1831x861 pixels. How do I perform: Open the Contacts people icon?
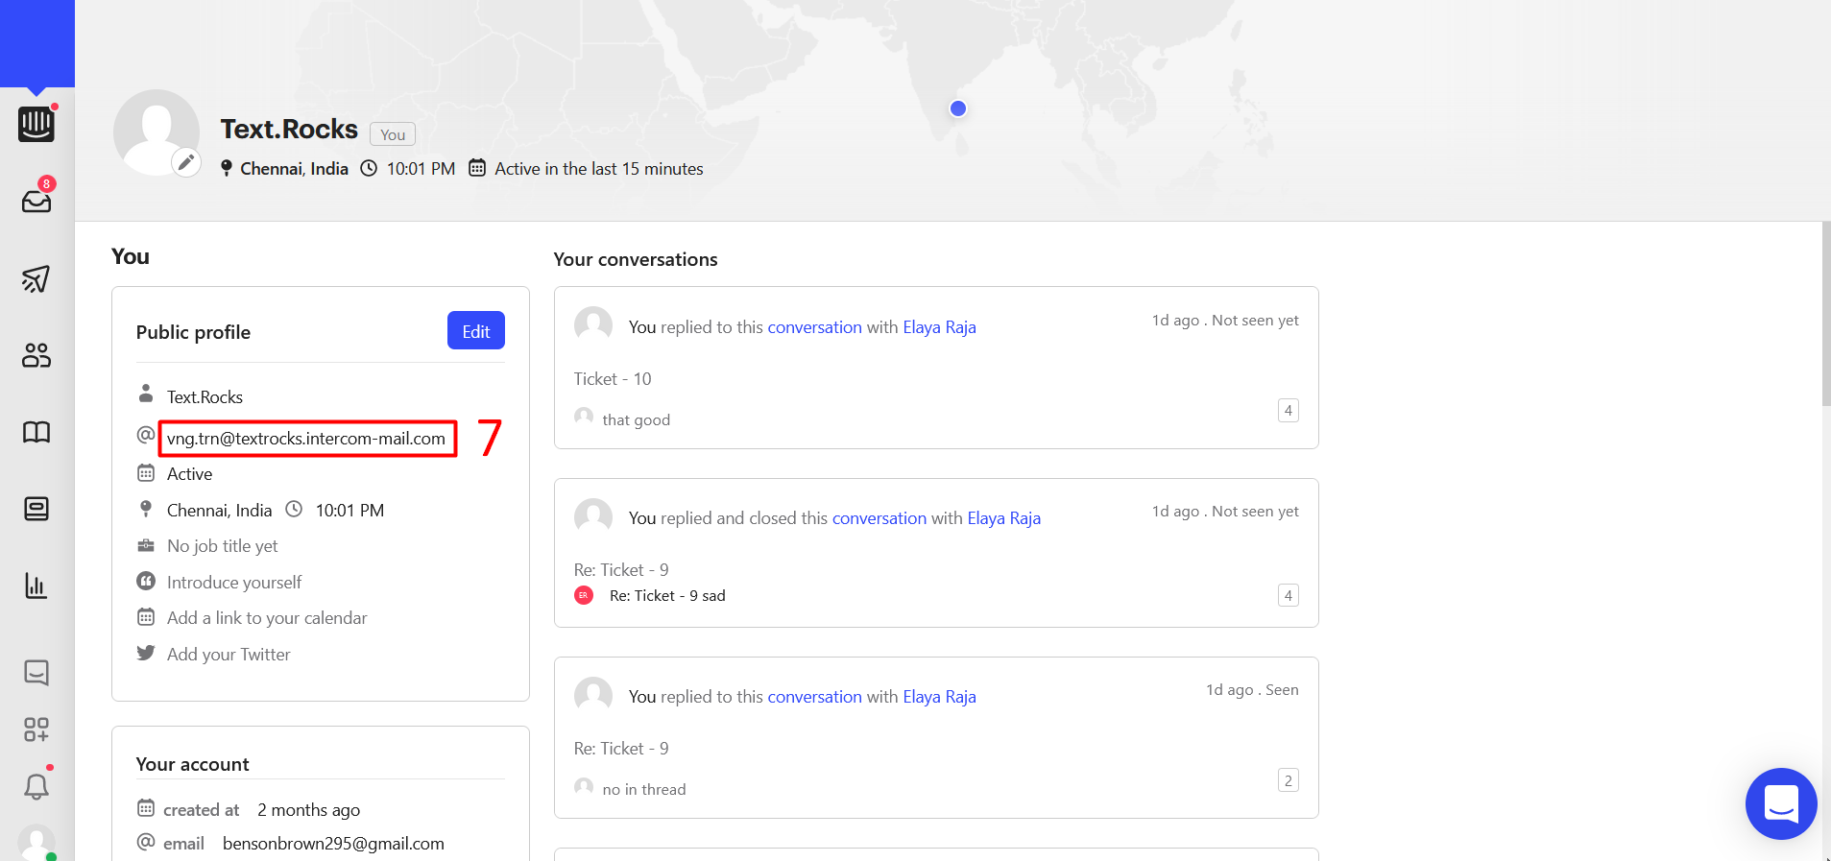(x=36, y=355)
